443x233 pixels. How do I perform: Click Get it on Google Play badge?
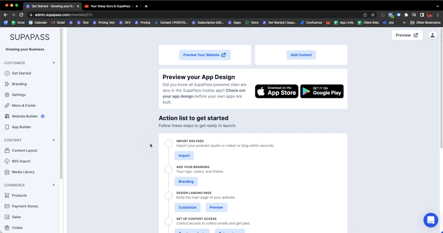(x=322, y=91)
